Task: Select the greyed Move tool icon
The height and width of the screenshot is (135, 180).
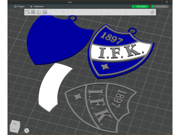Action: (72, 12)
